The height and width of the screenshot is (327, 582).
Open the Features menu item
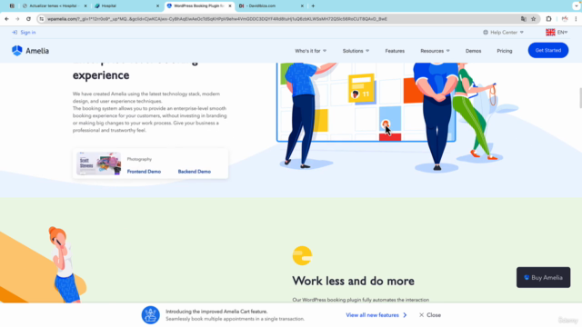pyautogui.click(x=395, y=51)
